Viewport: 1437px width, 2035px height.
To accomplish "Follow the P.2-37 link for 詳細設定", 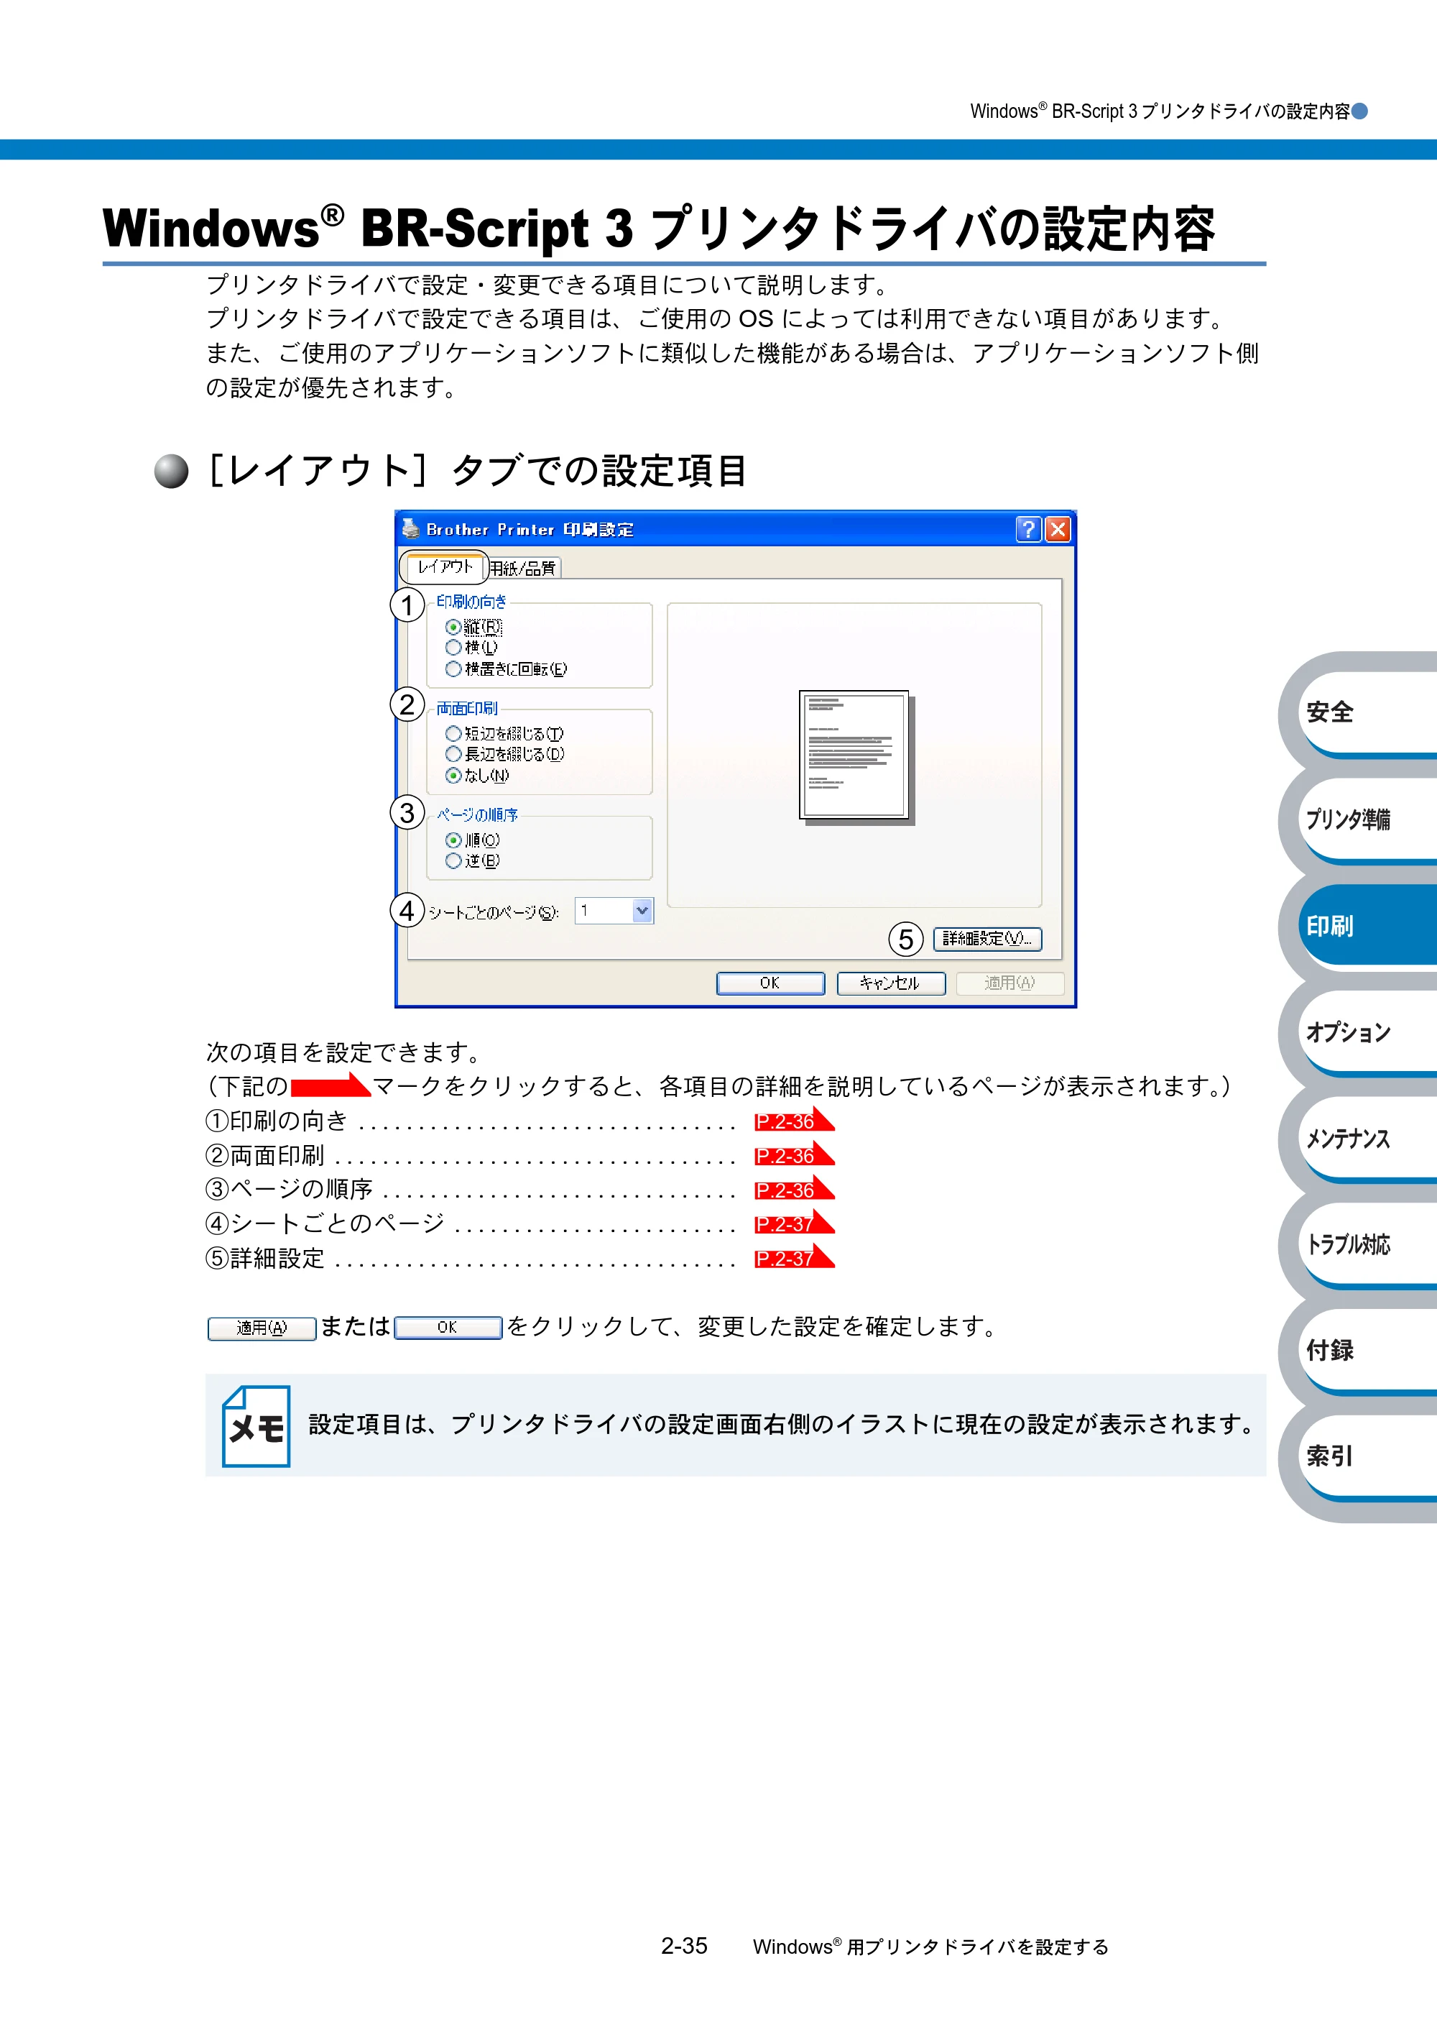I will [x=794, y=1258].
